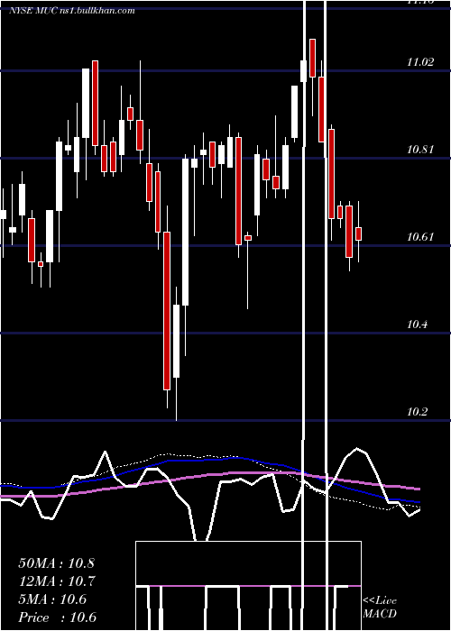Screen dimensions: 451x631
Task: Click the <<Live MACD label
Action: 380,607
